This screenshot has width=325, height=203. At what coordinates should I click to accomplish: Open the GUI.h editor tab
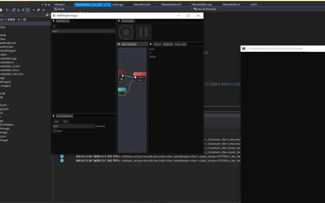coord(254,4)
